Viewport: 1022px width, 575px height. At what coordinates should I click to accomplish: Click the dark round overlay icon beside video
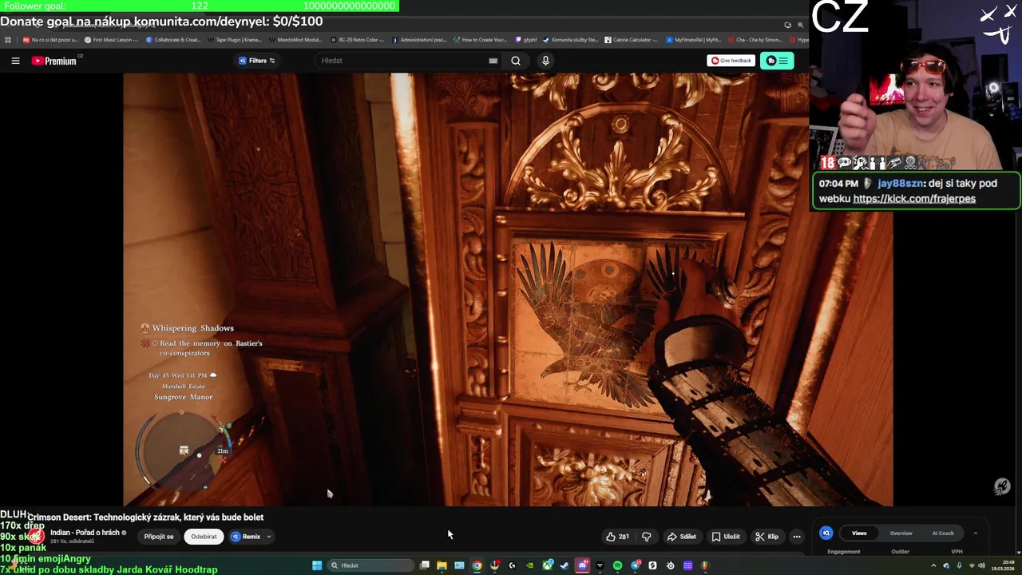click(1002, 486)
